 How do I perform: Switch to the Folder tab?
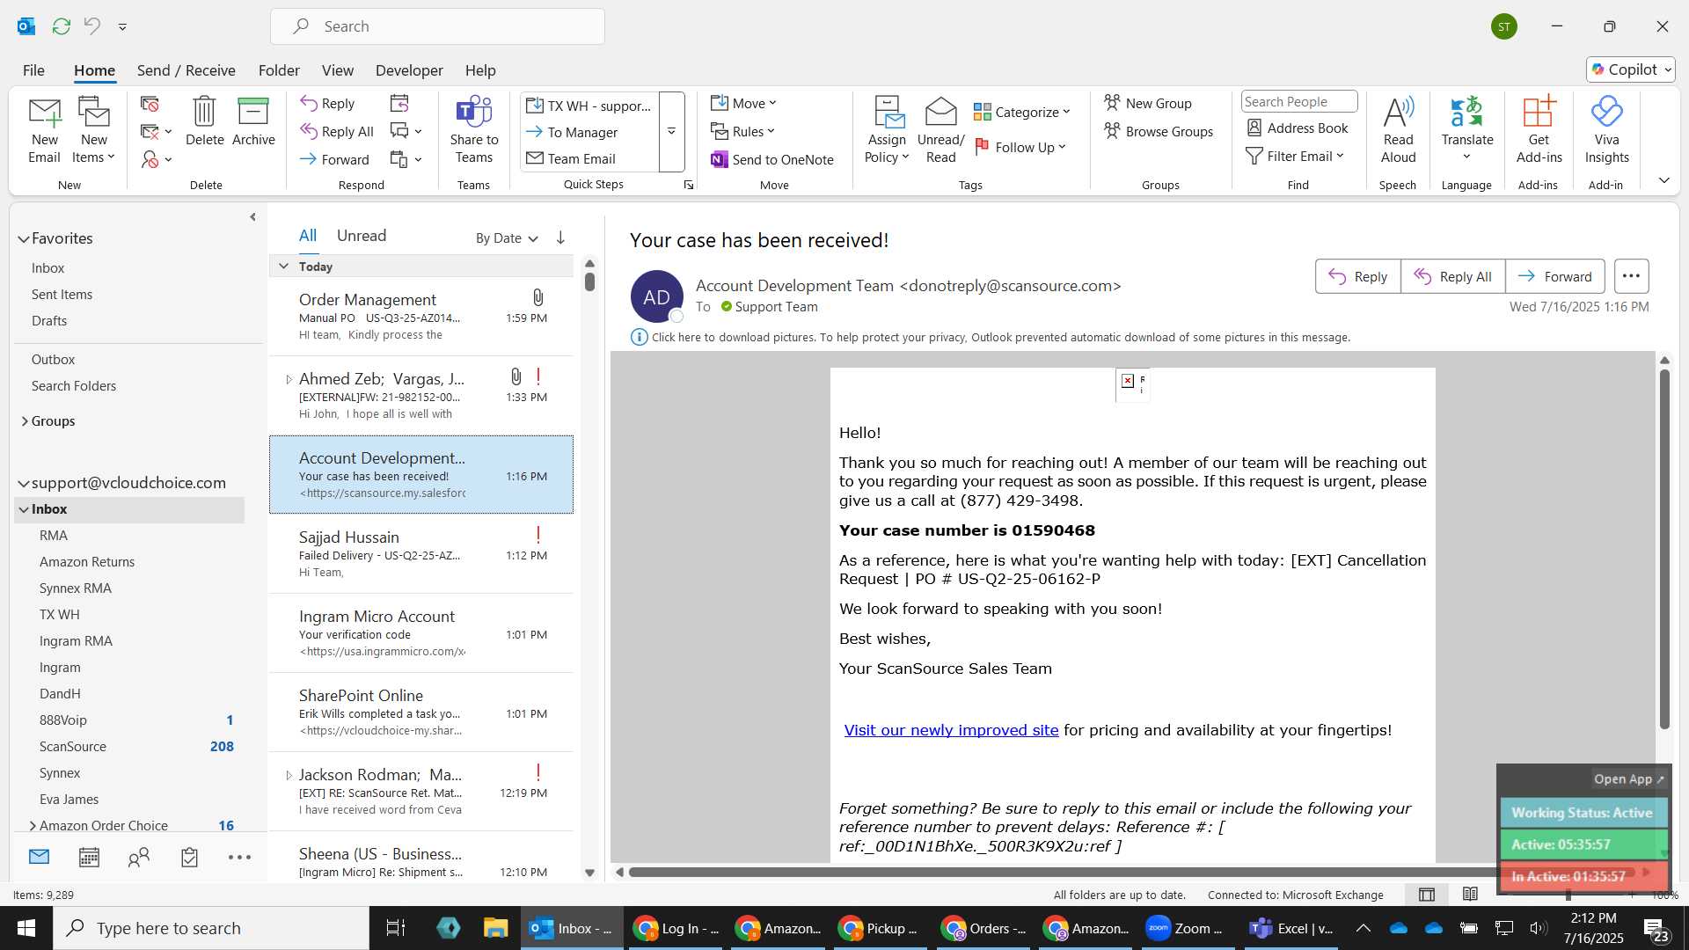pos(279,69)
